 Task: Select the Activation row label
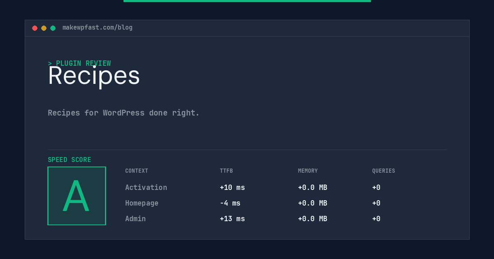[146, 187]
